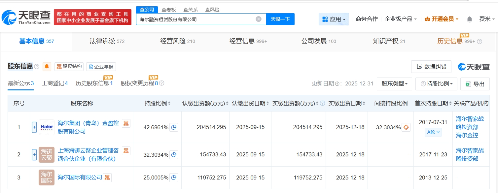Click help icon next to 历史信息 tab

[x=480, y=42]
